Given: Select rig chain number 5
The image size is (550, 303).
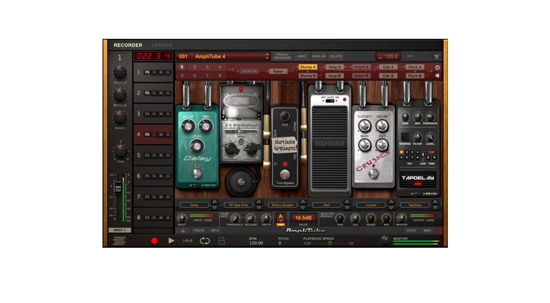Looking at the screenshot, I should point(182,76).
